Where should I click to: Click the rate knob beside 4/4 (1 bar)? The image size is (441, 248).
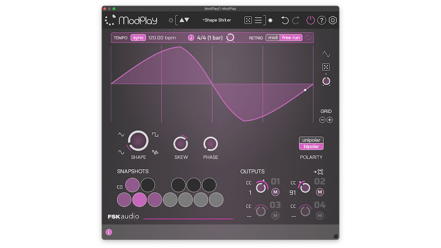pos(230,37)
